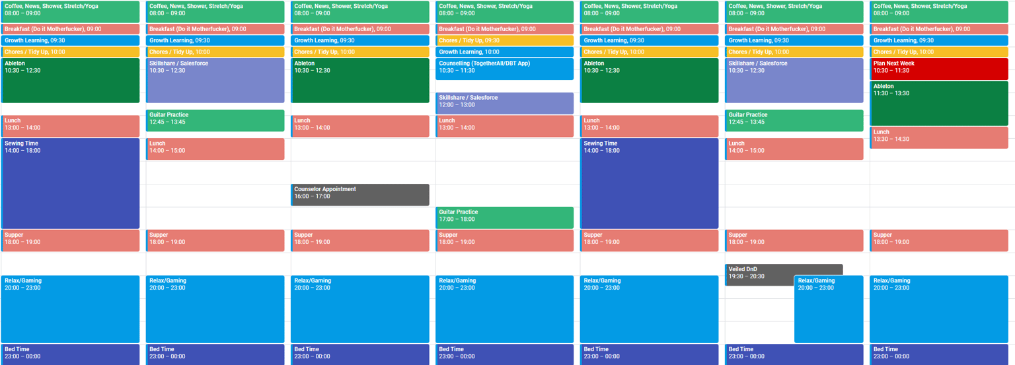The height and width of the screenshot is (365, 1015).
Task: Select the Supper event below Counselor Appointment
Action: (360, 241)
